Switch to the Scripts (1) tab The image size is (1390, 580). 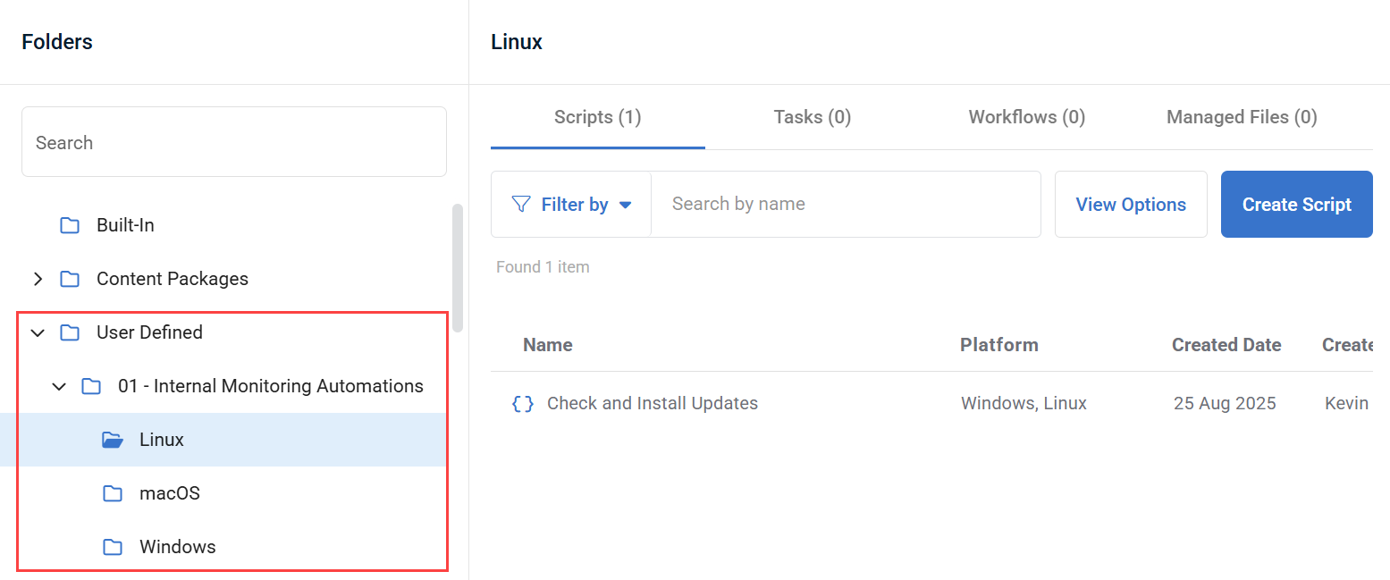(x=598, y=117)
